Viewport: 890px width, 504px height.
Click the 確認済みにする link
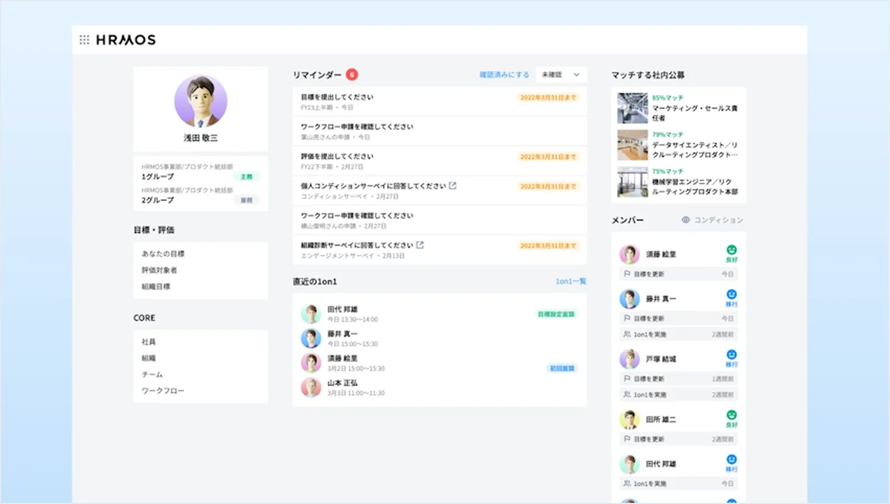click(504, 75)
